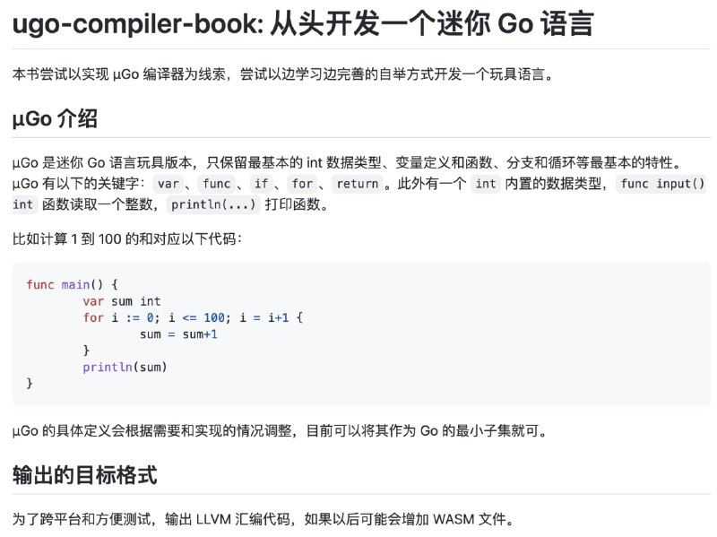Click the inline code 'return' keyword

[x=357, y=184]
